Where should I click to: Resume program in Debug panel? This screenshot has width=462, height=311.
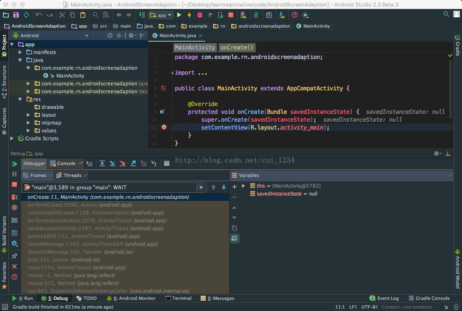pyautogui.click(x=14, y=164)
